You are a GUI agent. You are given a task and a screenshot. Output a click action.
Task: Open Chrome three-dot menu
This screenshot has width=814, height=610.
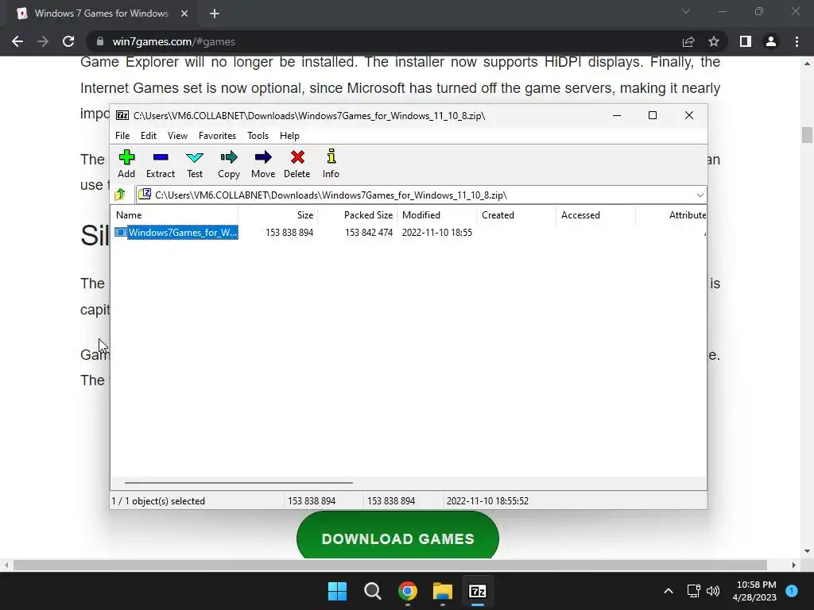(797, 41)
